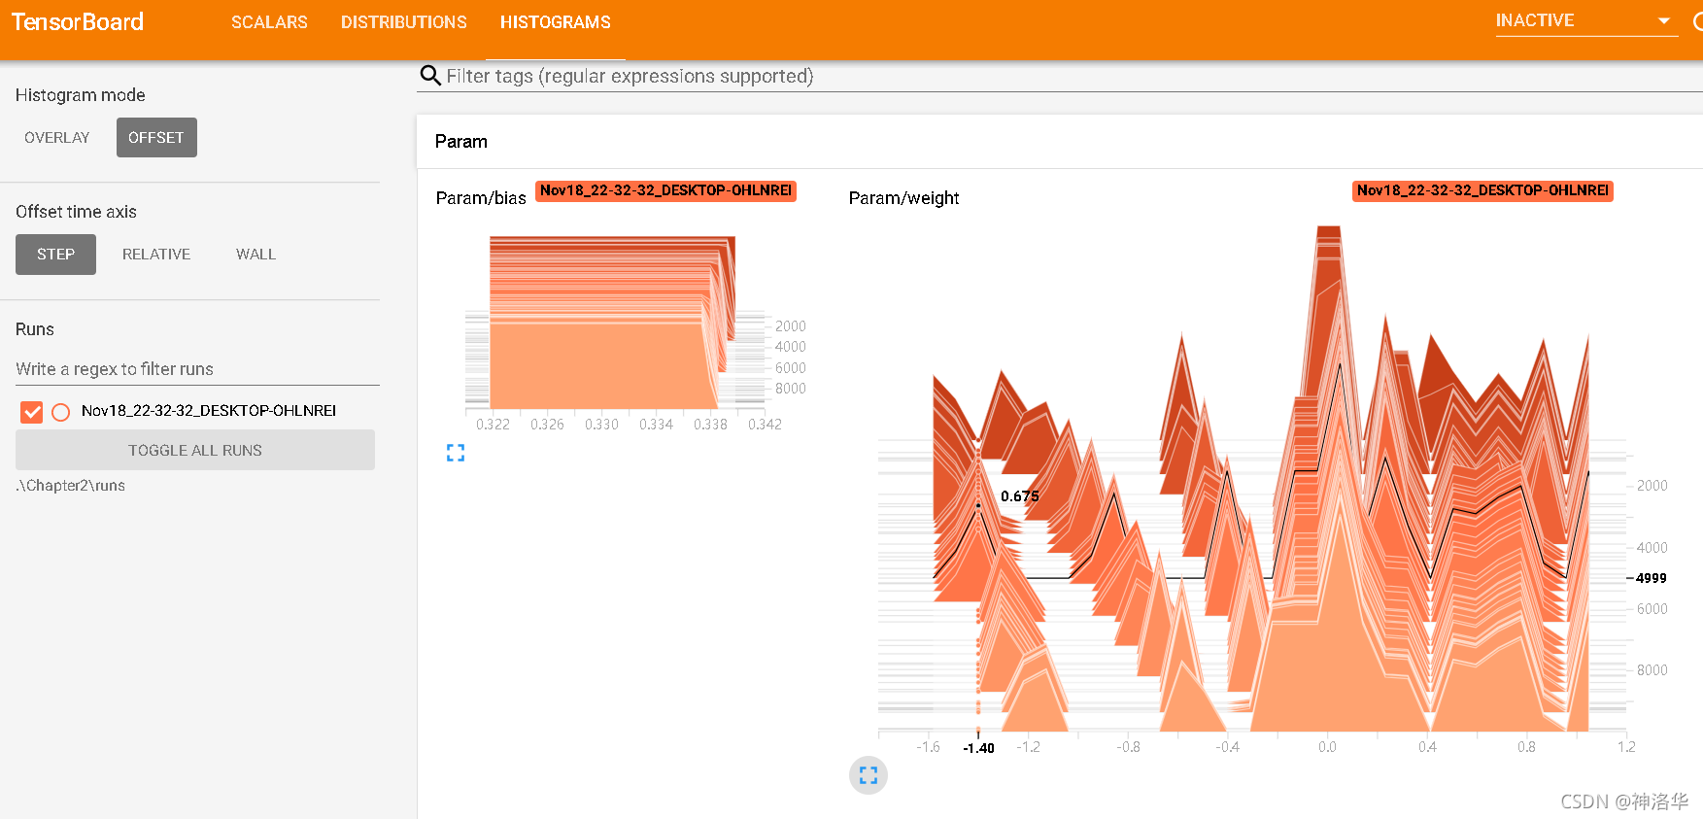Expand the Param/bias chart to full size
Viewport: 1703px width, 819px height.
[456, 453]
